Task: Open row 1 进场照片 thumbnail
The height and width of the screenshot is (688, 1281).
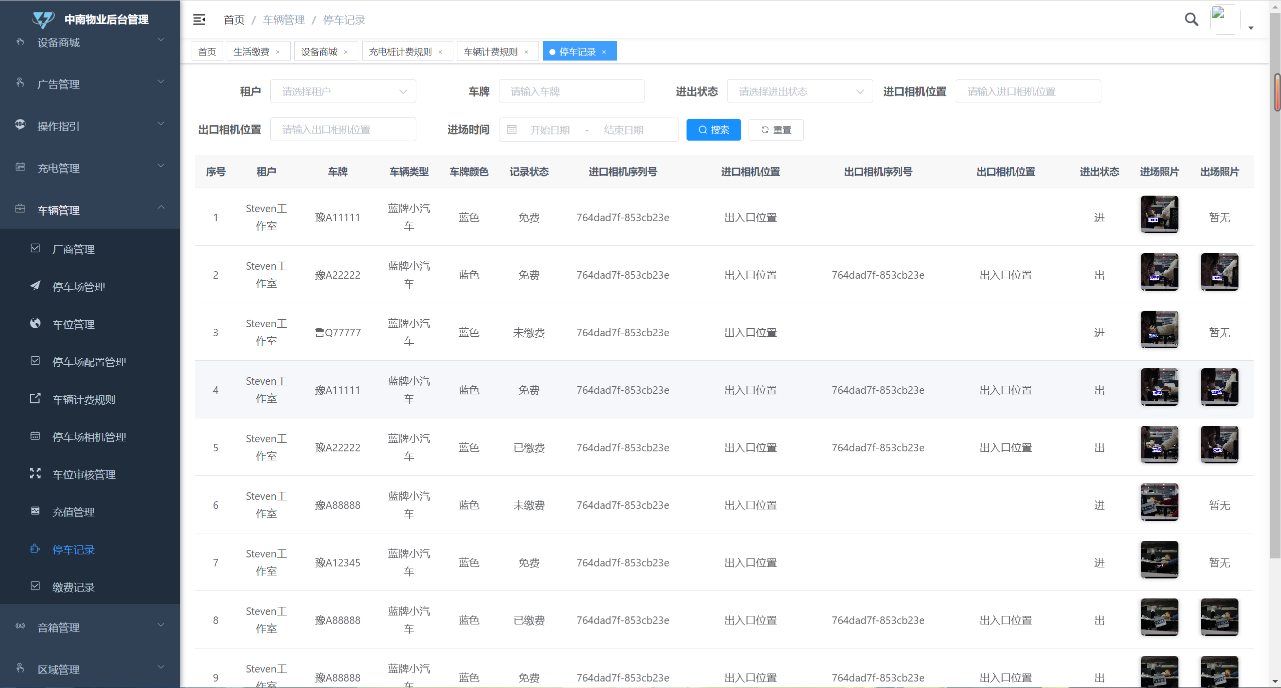Action: coord(1159,214)
